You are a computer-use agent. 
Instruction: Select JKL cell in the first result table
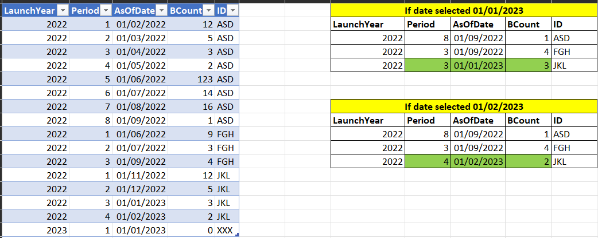574,65
